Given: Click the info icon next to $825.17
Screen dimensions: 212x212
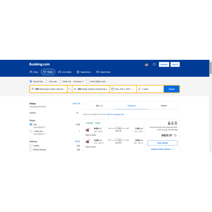Looking at the screenshot, I should (x=175, y=135).
